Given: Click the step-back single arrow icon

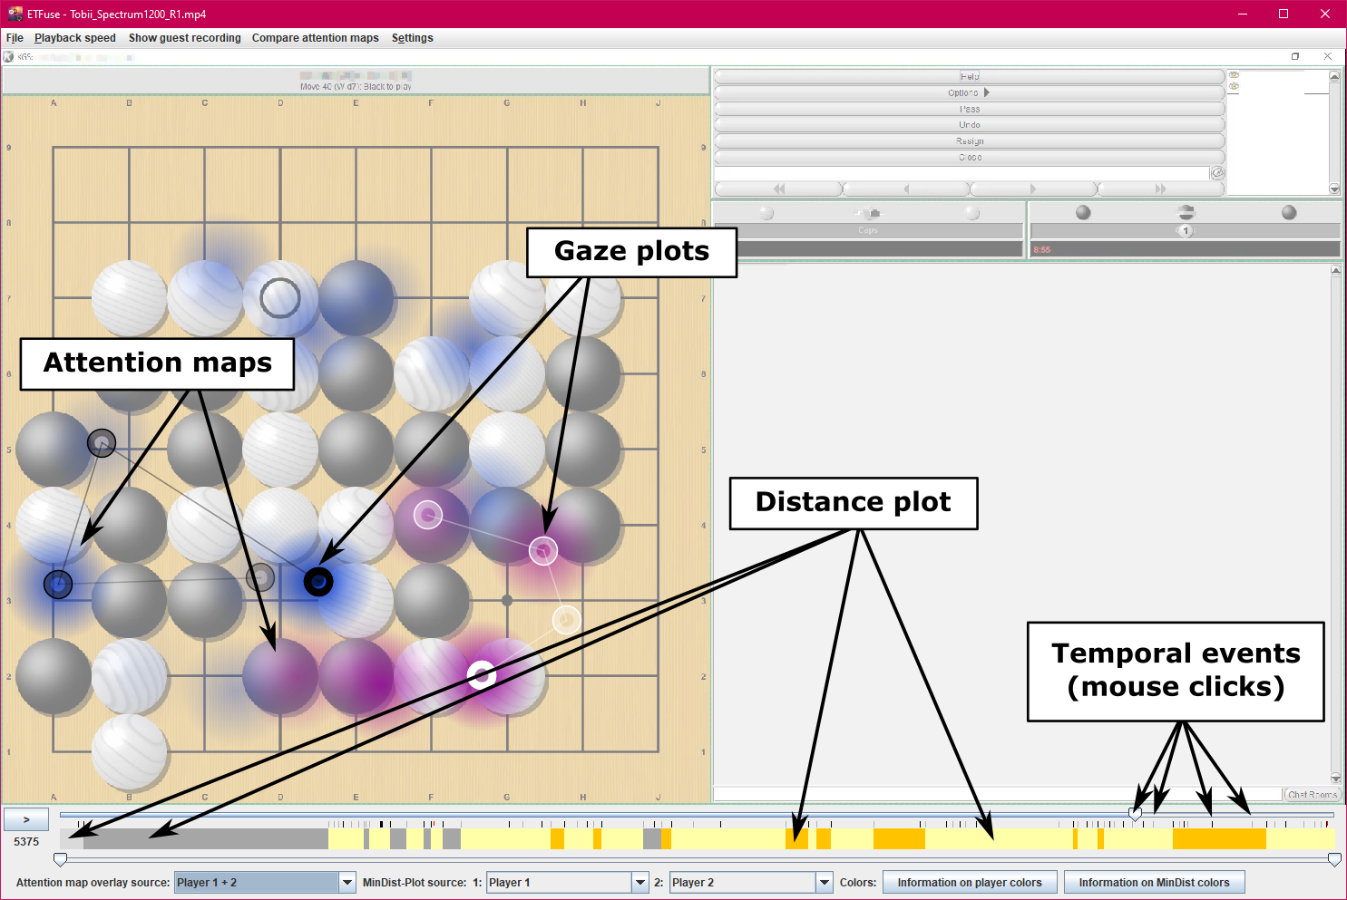Looking at the screenshot, I should 906,189.
